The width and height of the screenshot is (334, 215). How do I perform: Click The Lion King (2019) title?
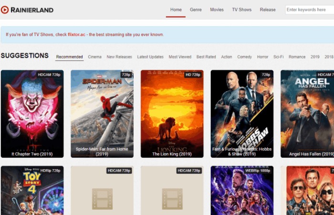pyautogui.click(x=172, y=154)
